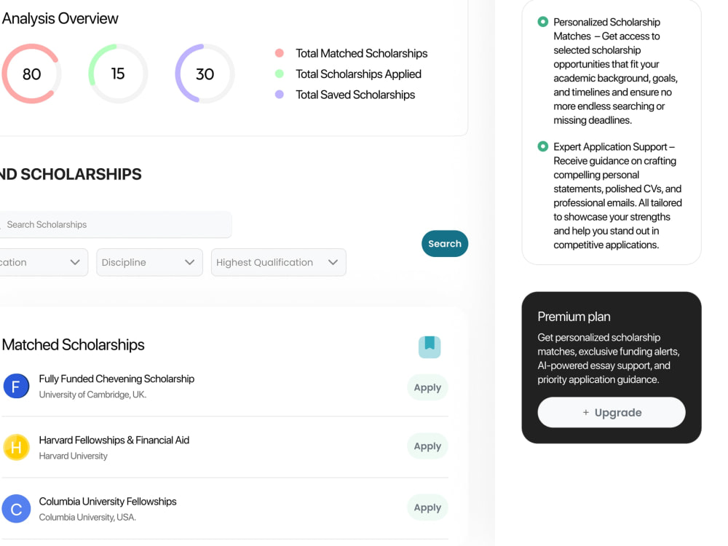The height and width of the screenshot is (546, 728).
Task: Click the blue C avatar for Columbia Fellowships
Action: (x=16, y=508)
